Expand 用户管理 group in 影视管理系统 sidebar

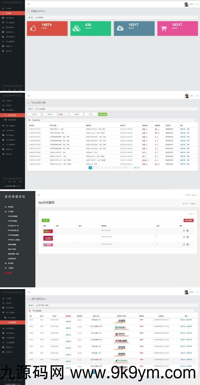[x=12, y=263]
